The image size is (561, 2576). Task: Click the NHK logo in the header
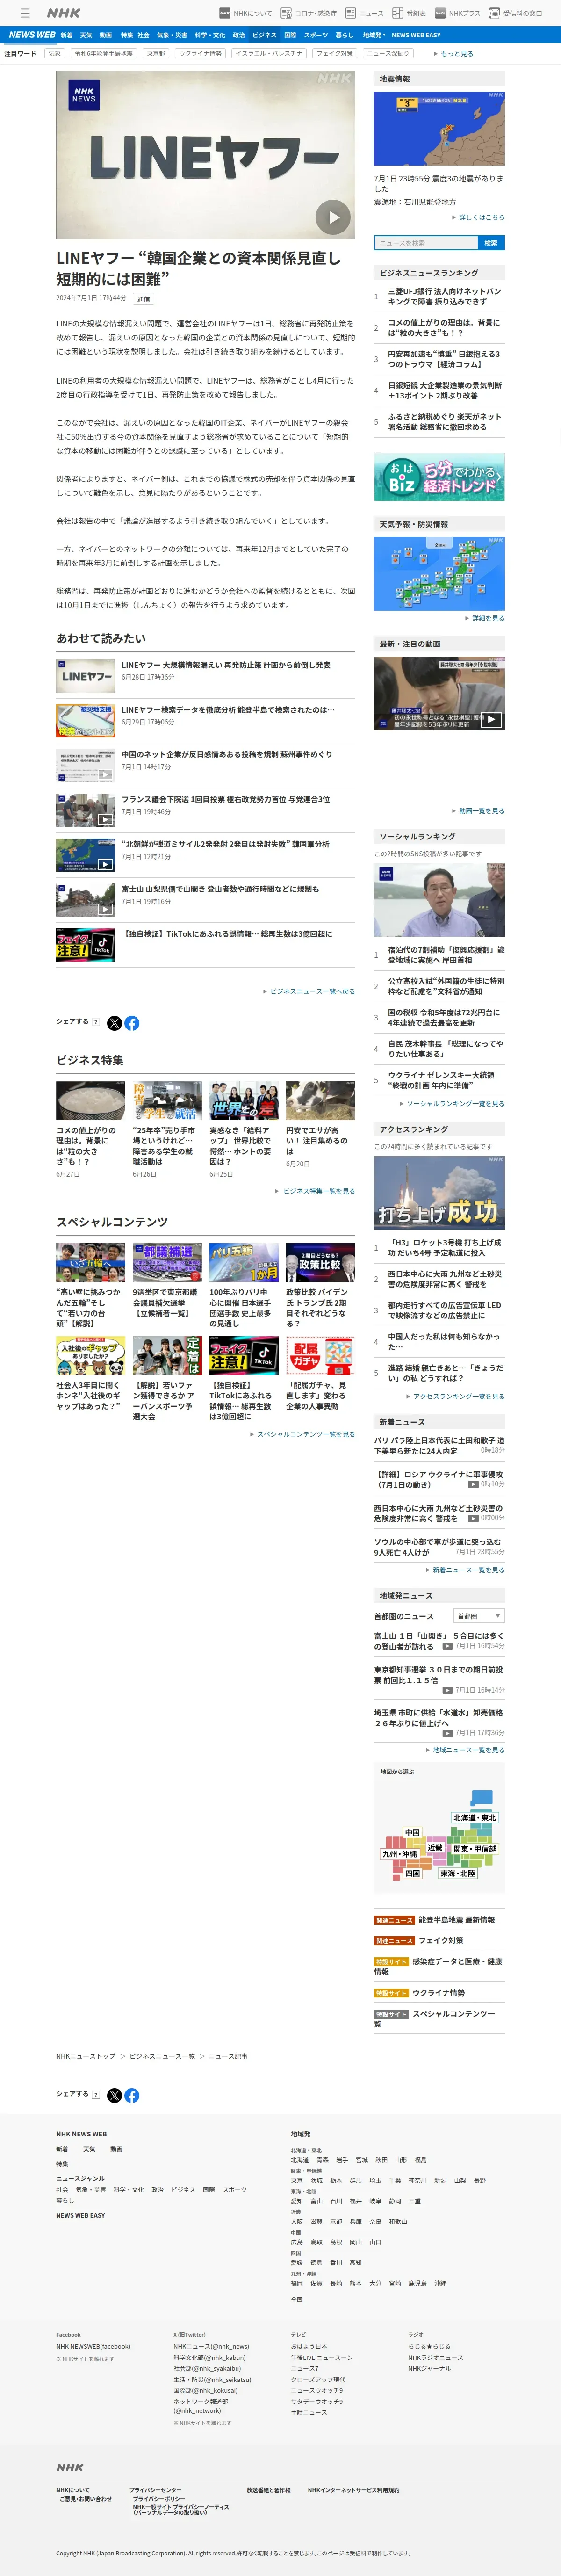point(64,13)
